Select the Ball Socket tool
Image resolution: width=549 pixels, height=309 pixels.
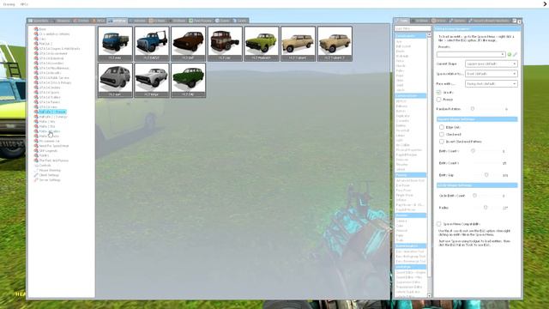point(403,46)
